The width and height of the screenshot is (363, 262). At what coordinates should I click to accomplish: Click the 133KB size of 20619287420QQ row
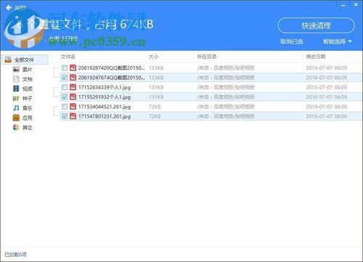[156, 68]
